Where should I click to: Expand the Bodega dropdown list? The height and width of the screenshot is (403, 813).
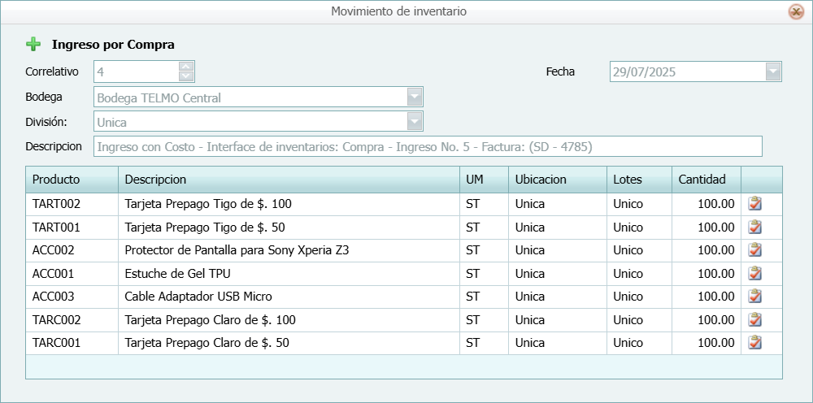click(415, 97)
